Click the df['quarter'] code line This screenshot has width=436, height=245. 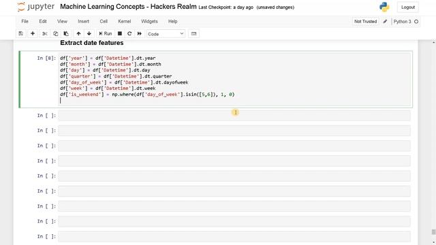116,76
